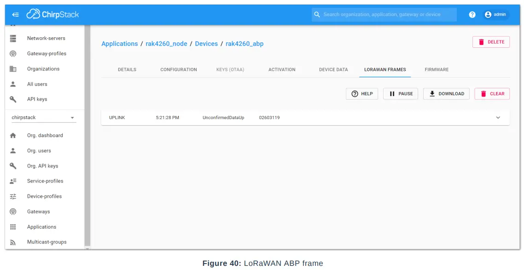Collapse the sidebar with the double-arrow icon
Screen dimensions: 524x270
click(x=15, y=14)
